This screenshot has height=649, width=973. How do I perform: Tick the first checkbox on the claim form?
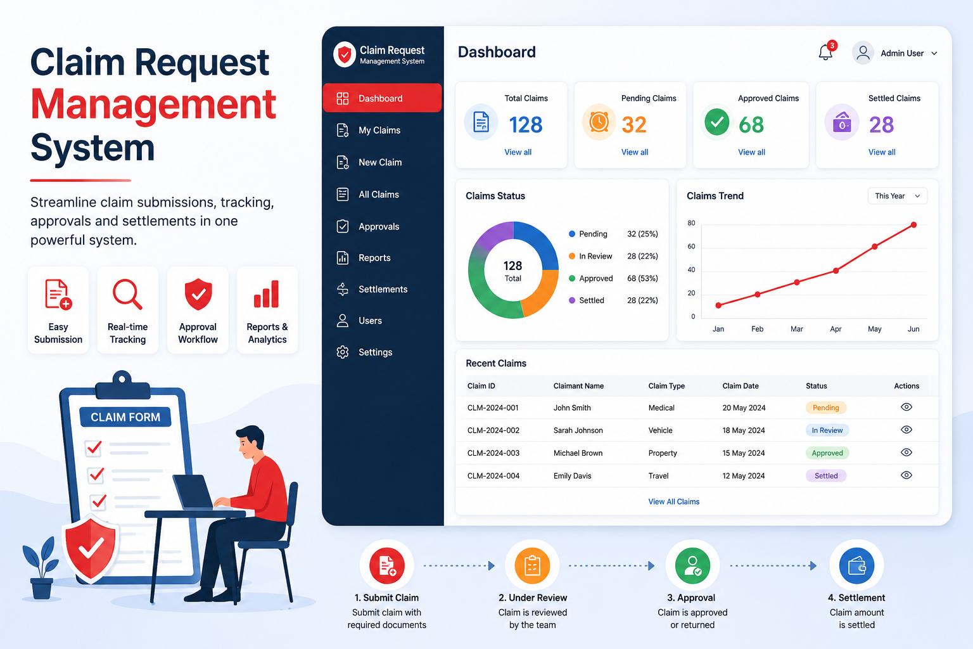pyautogui.click(x=94, y=447)
